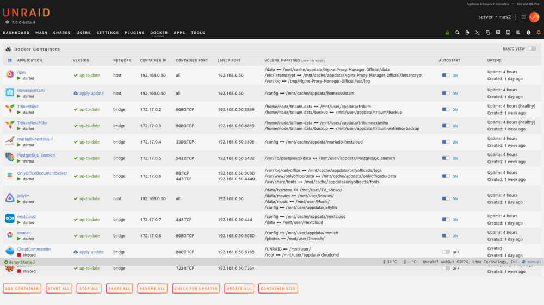
Task: Click the immich container icon
Action: pyautogui.click(x=10, y=235)
